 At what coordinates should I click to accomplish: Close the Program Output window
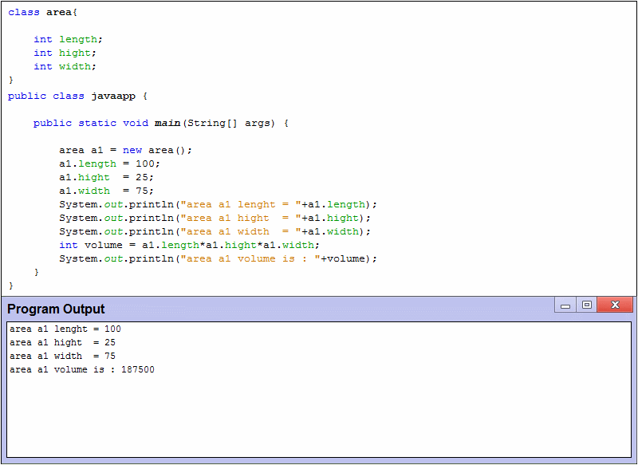point(615,305)
